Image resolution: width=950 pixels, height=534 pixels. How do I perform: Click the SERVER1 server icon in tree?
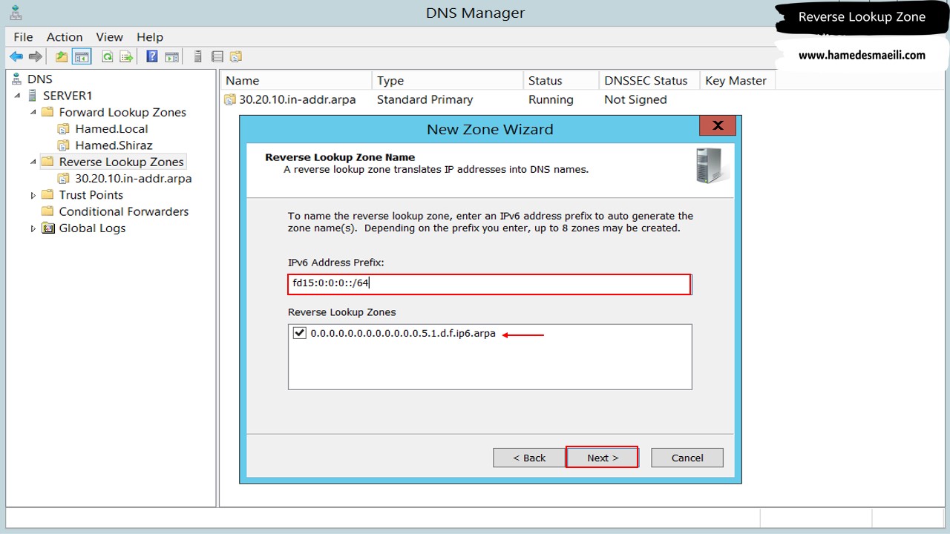(33, 96)
